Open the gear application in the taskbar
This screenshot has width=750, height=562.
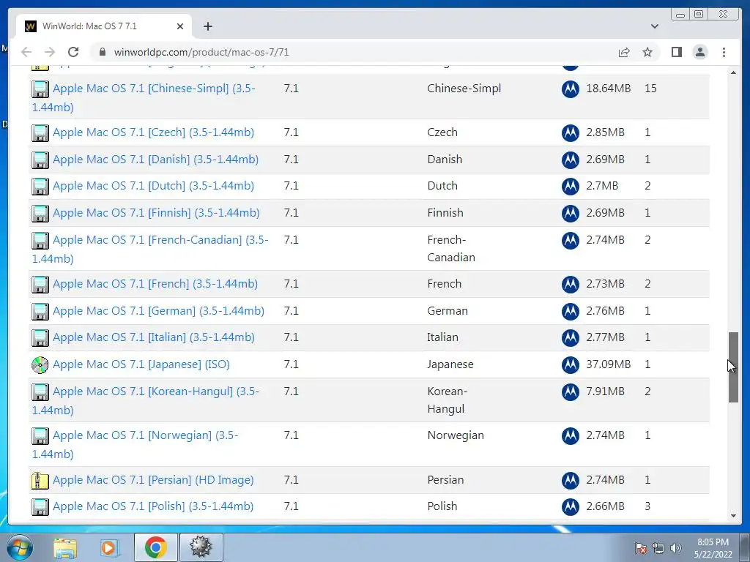(201, 547)
